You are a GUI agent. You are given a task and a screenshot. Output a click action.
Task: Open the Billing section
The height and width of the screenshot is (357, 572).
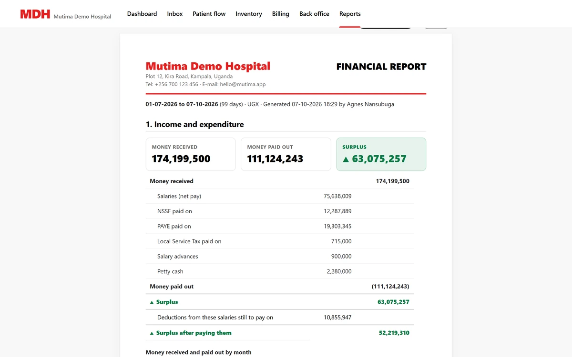click(x=281, y=14)
